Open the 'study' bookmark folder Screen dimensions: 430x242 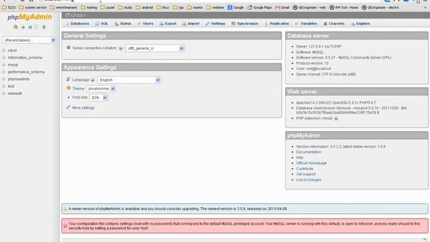[x=125, y=7]
